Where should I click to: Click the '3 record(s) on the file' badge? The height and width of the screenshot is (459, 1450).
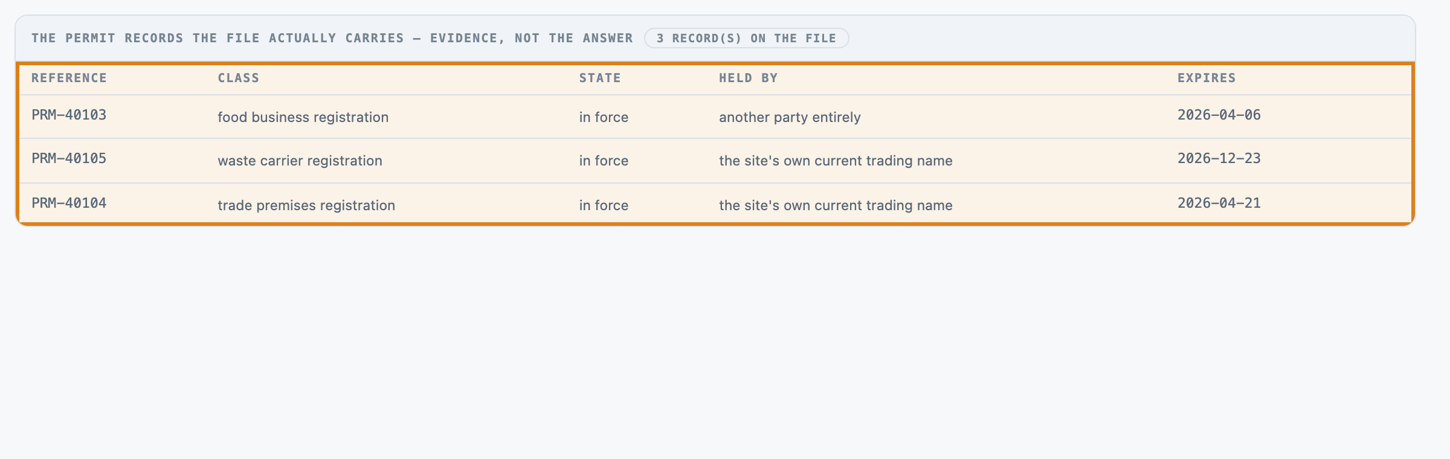coord(746,38)
